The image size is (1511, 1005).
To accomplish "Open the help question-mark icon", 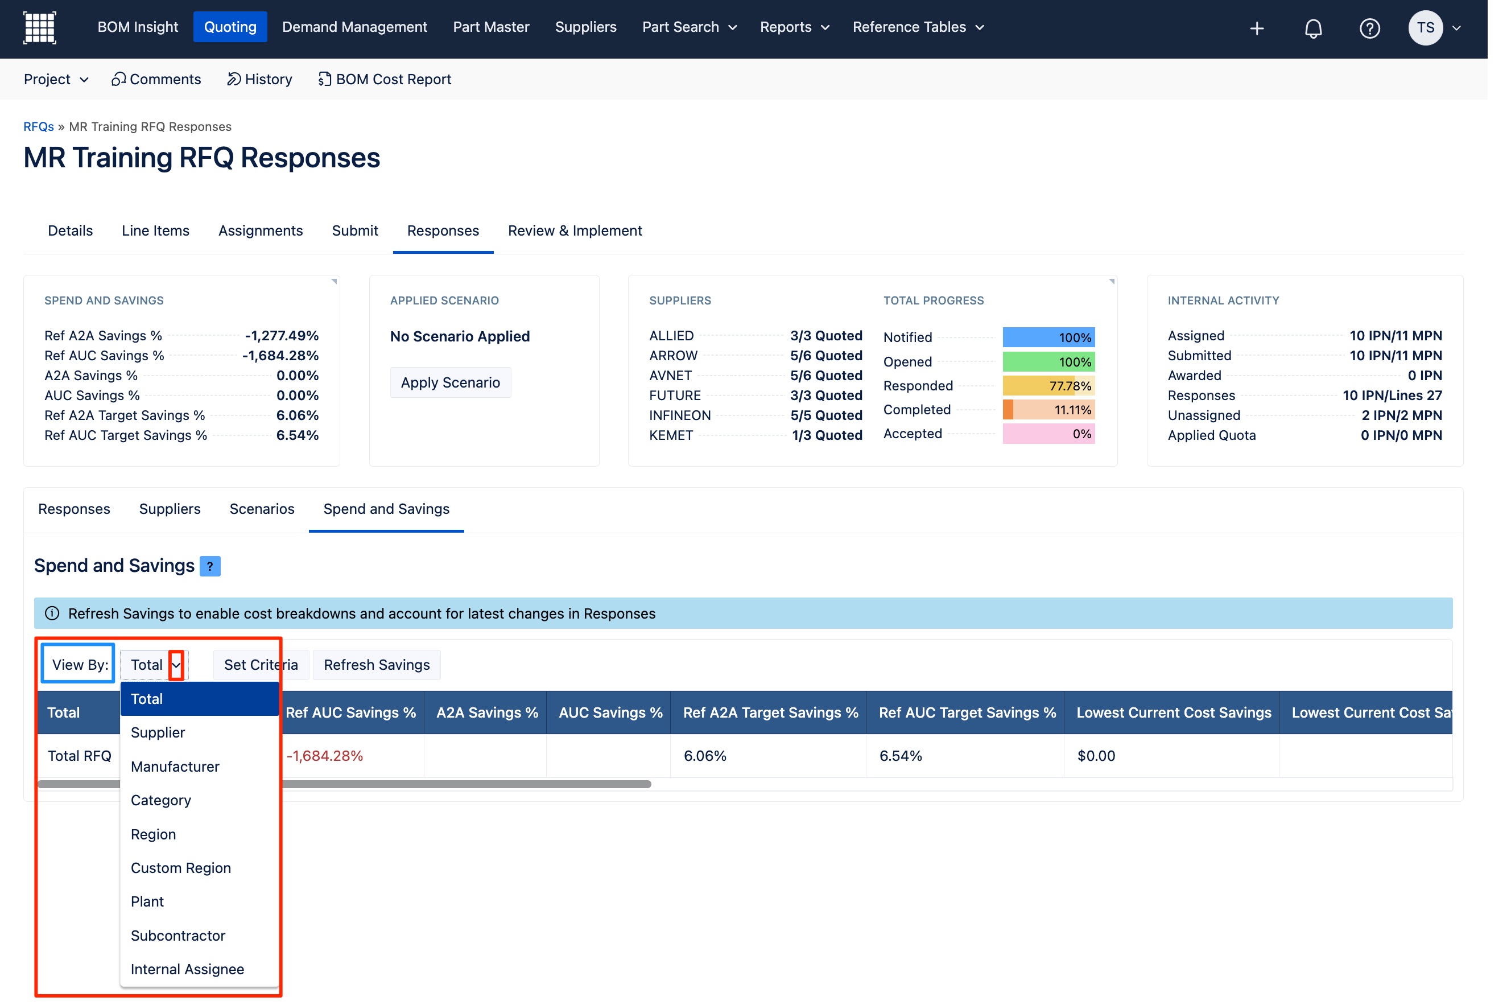I will point(1369,28).
